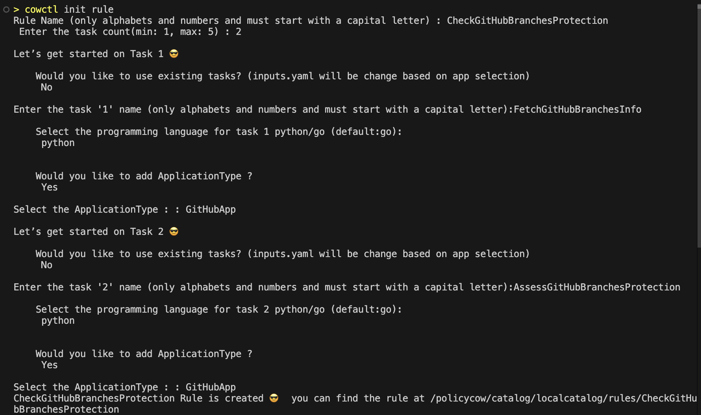Click the task count value 2
Screen dimensions: 701x415
(x=238, y=32)
